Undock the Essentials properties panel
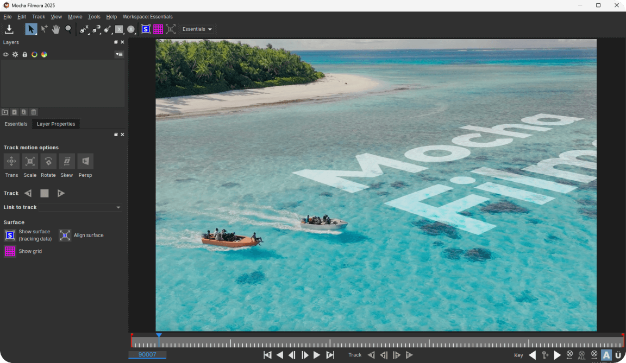Image resolution: width=626 pixels, height=363 pixels. point(116,134)
